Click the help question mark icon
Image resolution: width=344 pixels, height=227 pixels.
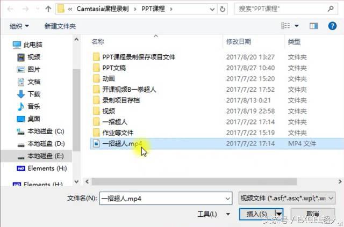(x=332, y=26)
